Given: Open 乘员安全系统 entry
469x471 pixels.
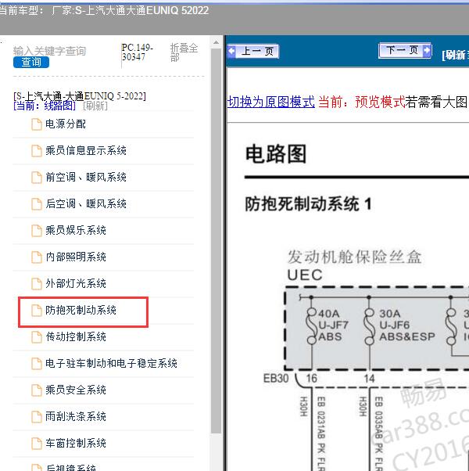Looking at the screenshot, I should (76, 390).
